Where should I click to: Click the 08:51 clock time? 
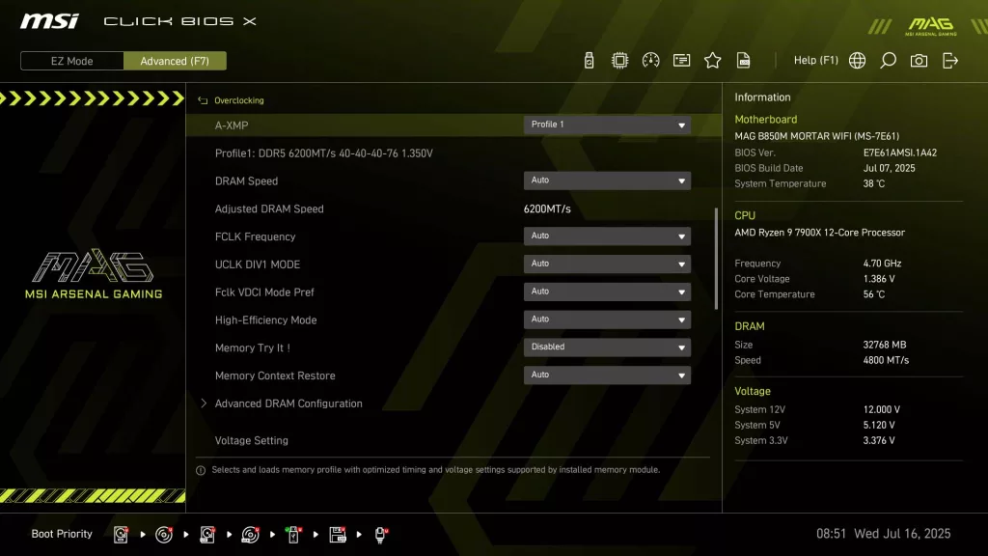[x=831, y=534]
